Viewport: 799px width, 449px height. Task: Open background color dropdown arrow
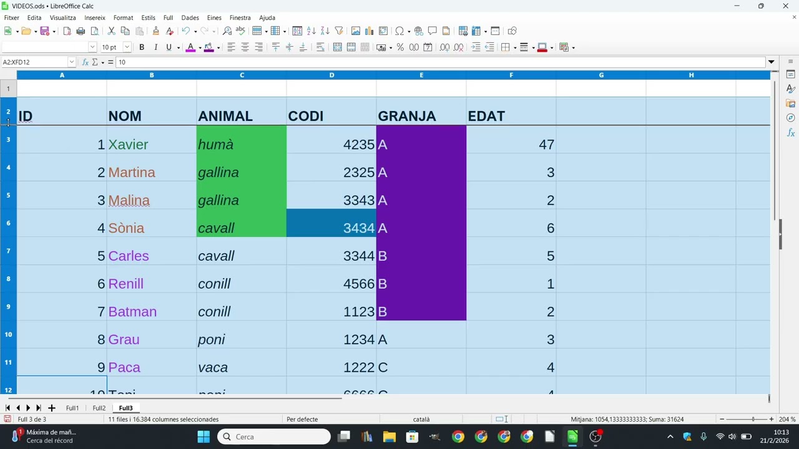point(218,47)
